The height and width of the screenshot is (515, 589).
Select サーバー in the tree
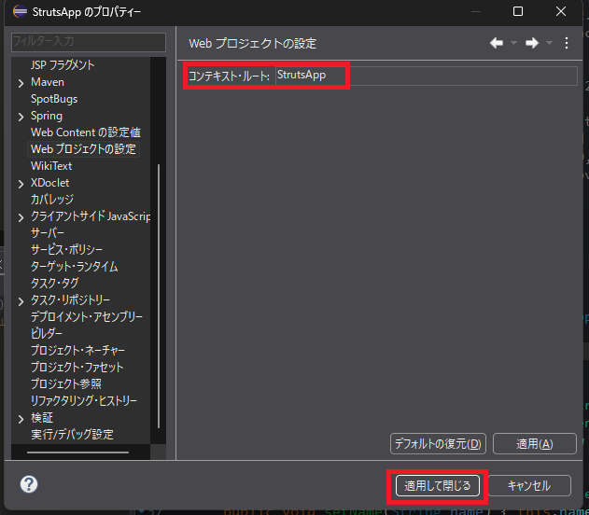[48, 233]
